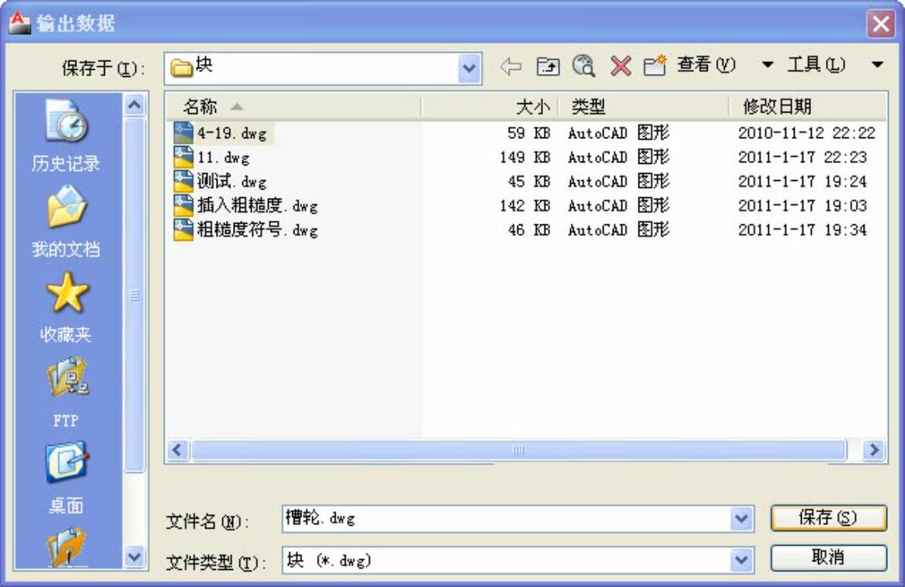Click date 2010-11-12 22:22
Image resolution: width=905 pixels, height=587 pixels.
click(x=807, y=134)
